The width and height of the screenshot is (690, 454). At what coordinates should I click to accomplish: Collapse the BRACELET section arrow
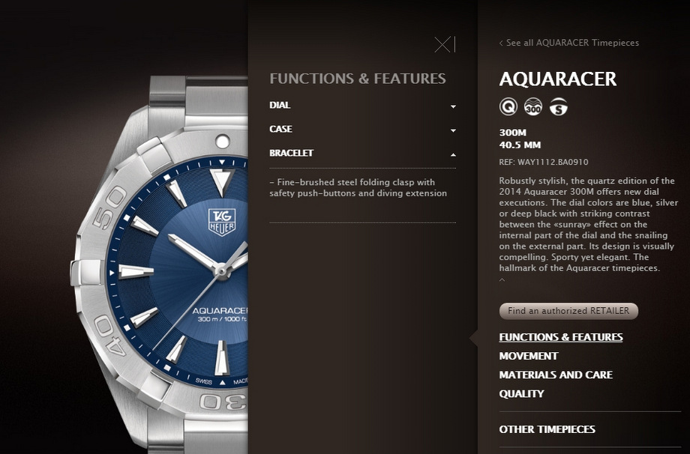(x=453, y=154)
